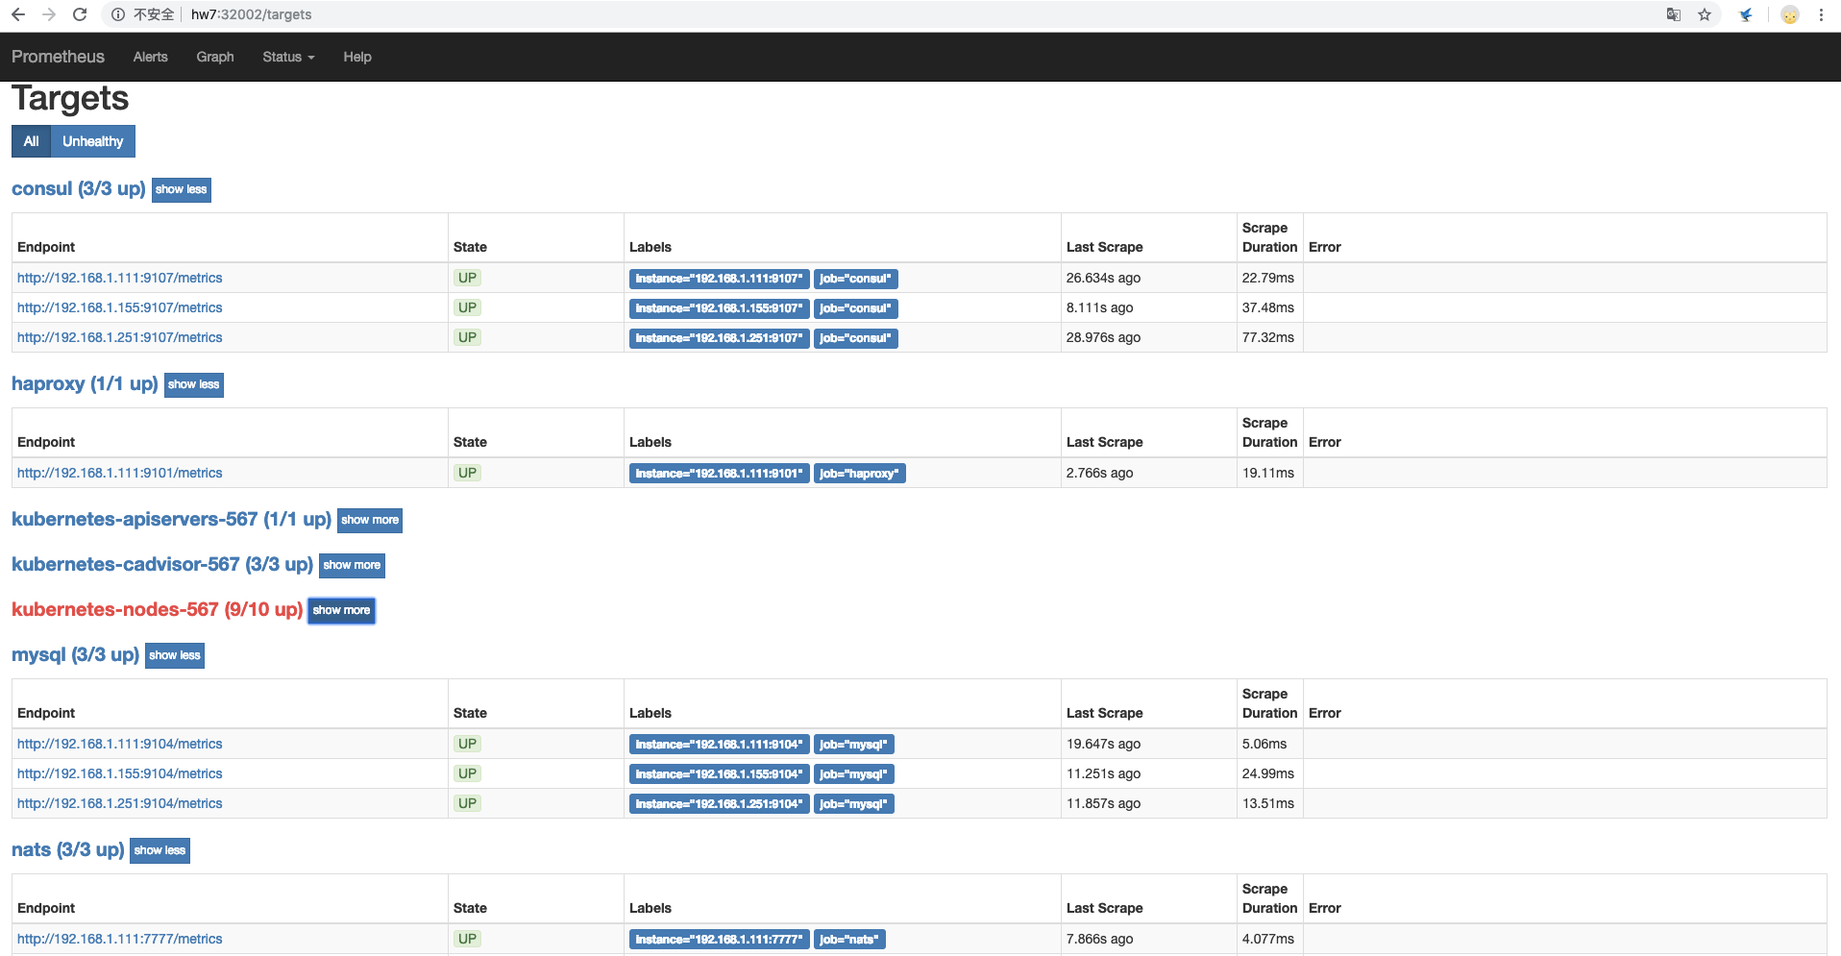
Task: Click the instance="192.168.1.155:9104" label badge
Action: [x=719, y=774]
